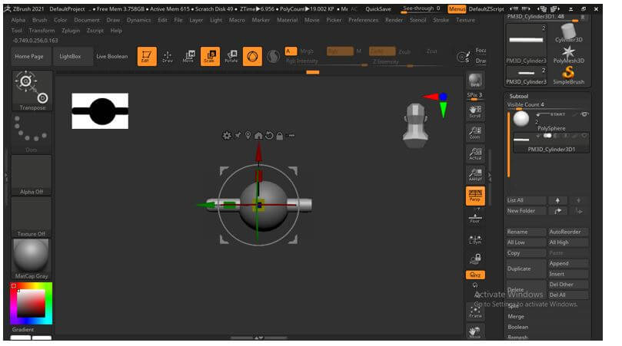Toggle PM3D_Cylinder3D1 subtool boolean switch

point(547,136)
